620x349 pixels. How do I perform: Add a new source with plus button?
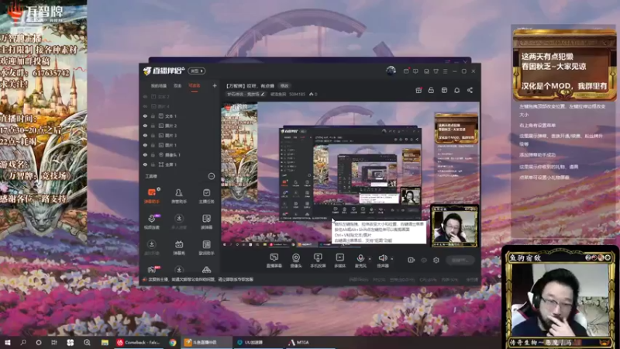[215, 85]
